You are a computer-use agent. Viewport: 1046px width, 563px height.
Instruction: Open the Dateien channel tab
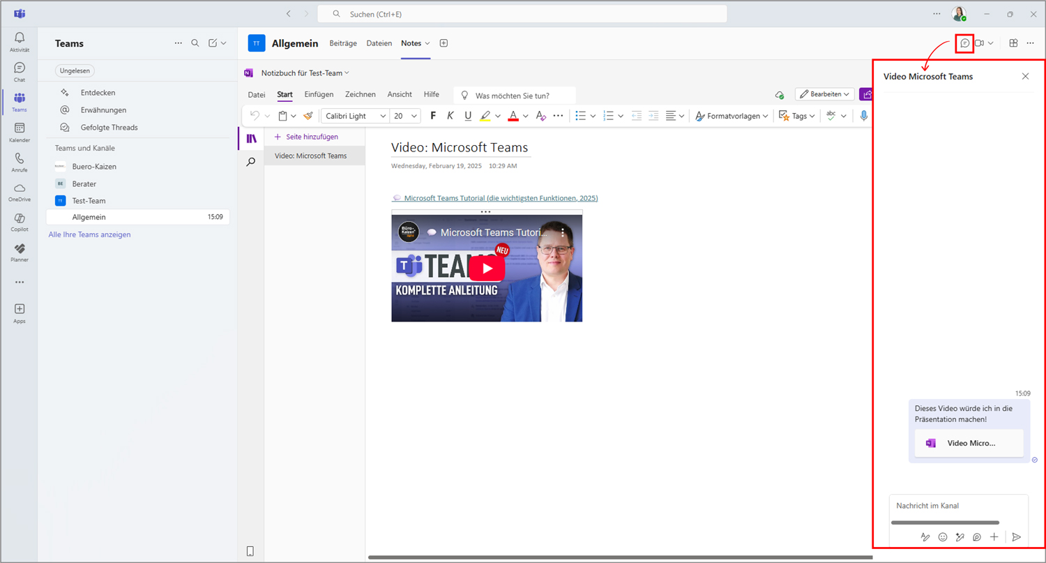(379, 43)
